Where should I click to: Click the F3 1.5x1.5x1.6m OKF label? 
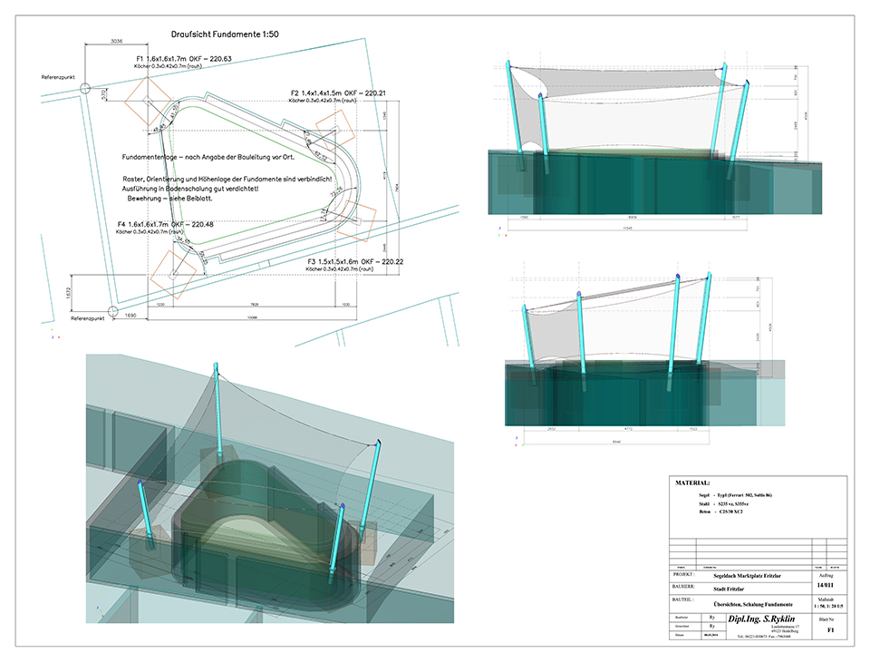[353, 260]
